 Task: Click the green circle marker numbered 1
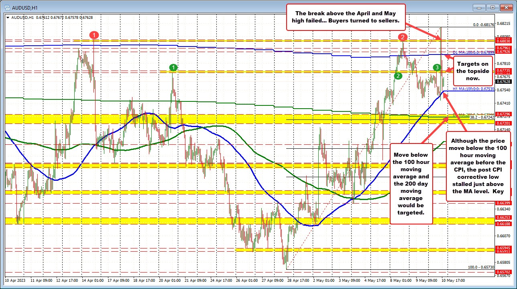click(x=173, y=67)
